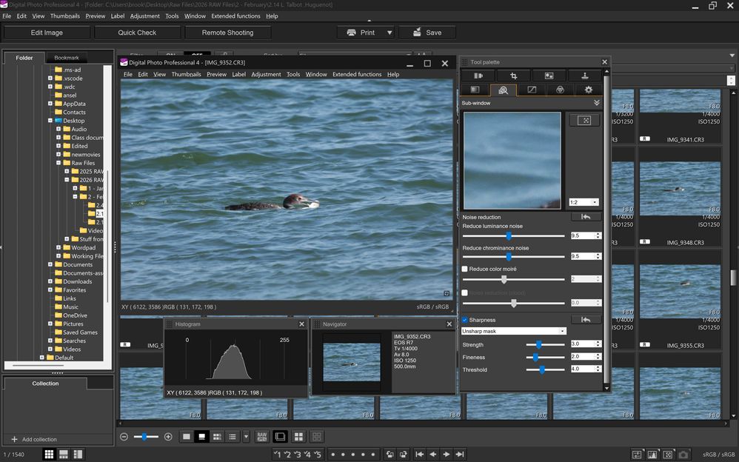Set the first rating star dot
739x462 pixels.
pyautogui.click(x=332, y=455)
